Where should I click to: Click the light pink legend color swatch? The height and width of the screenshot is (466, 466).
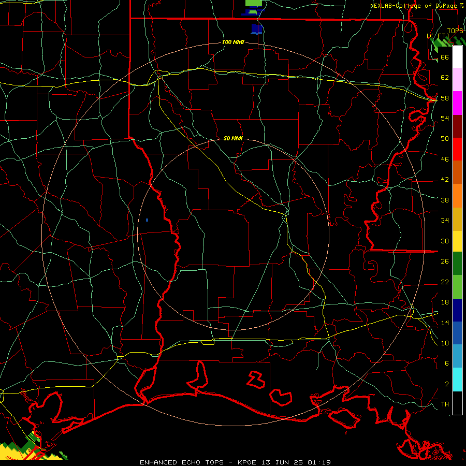point(457,79)
